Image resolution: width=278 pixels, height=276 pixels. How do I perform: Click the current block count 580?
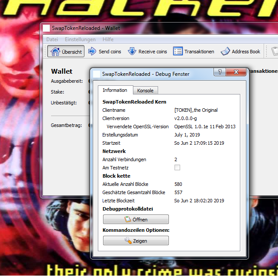point(178,184)
